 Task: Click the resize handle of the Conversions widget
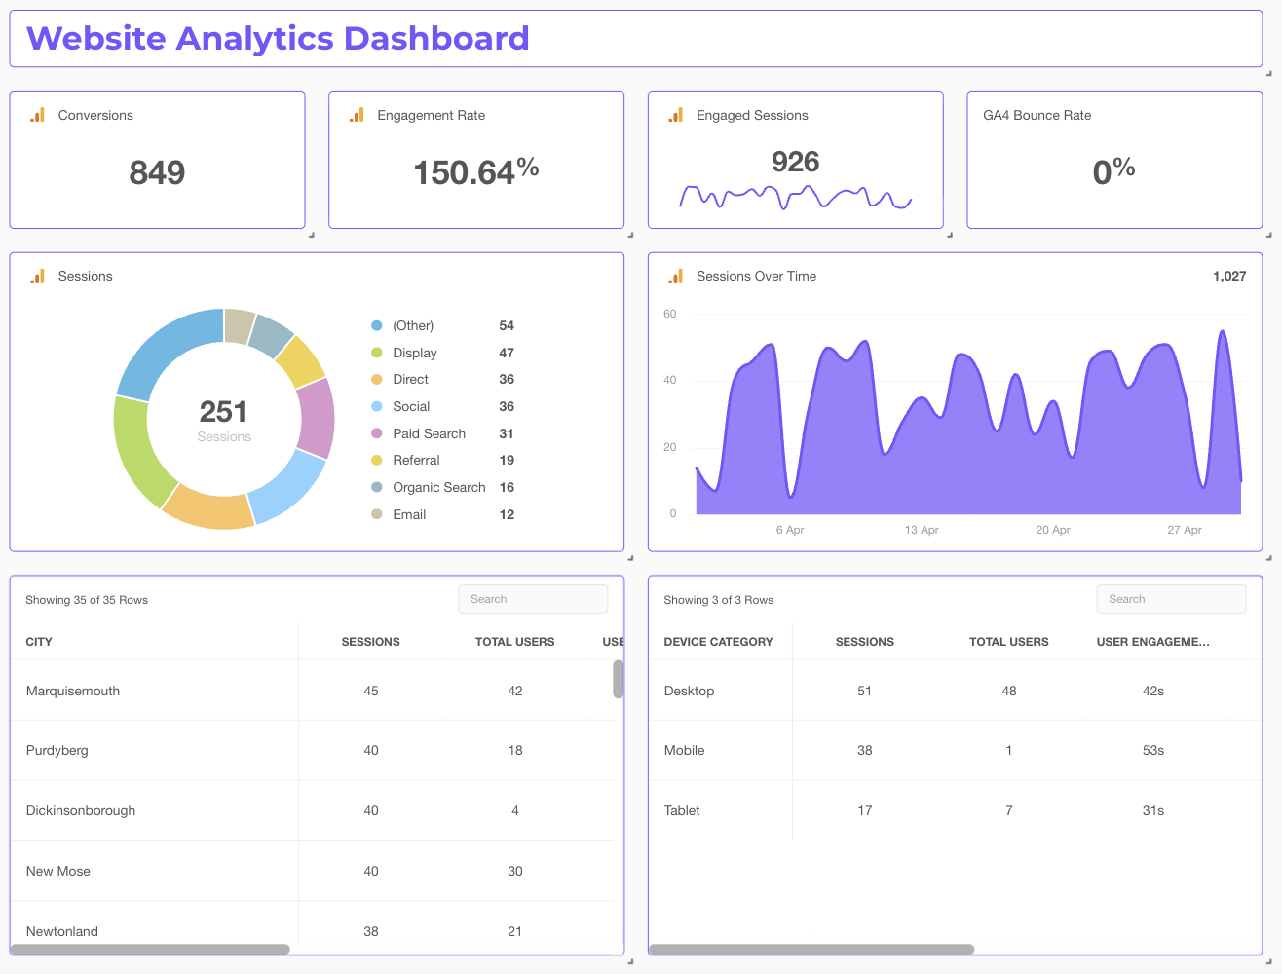click(x=311, y=235)
